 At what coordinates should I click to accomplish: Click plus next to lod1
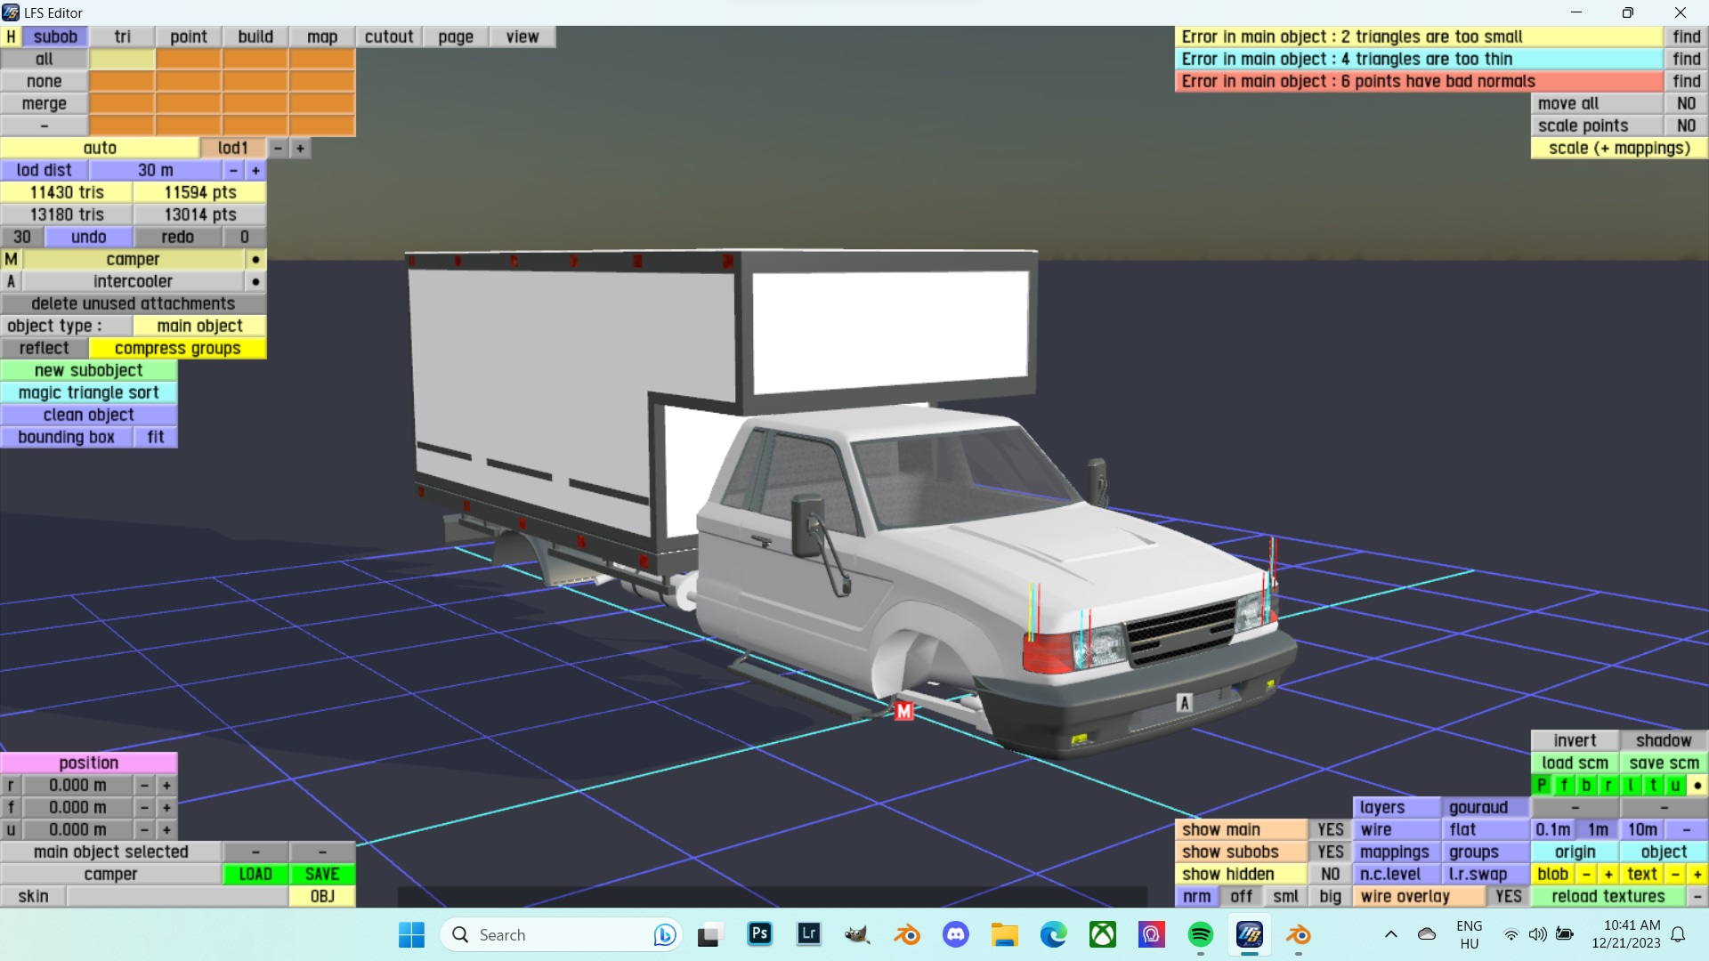coord(300,148)
